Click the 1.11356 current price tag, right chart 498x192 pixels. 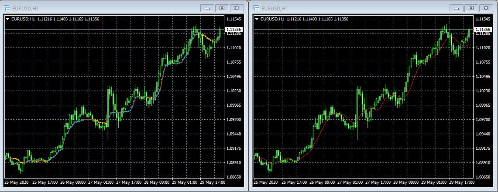coord(482,29)
